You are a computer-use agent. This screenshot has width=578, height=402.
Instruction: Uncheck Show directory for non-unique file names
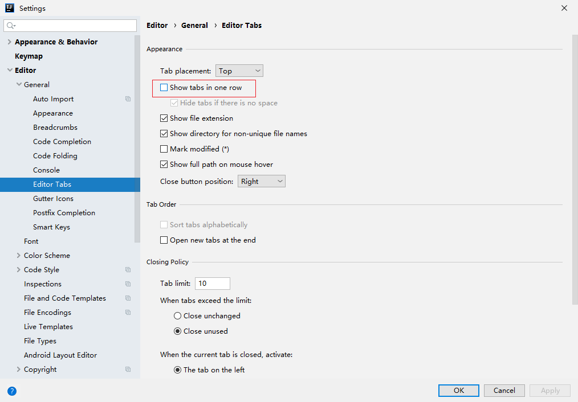pos(164,134)
